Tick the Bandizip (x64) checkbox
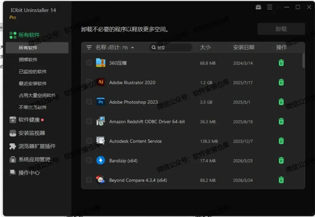 pos(89,160)
